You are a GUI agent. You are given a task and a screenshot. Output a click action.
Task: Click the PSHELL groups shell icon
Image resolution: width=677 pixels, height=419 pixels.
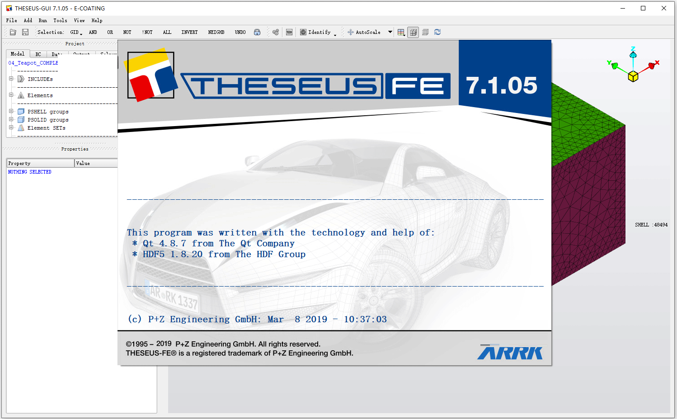[x=21, y=112]
